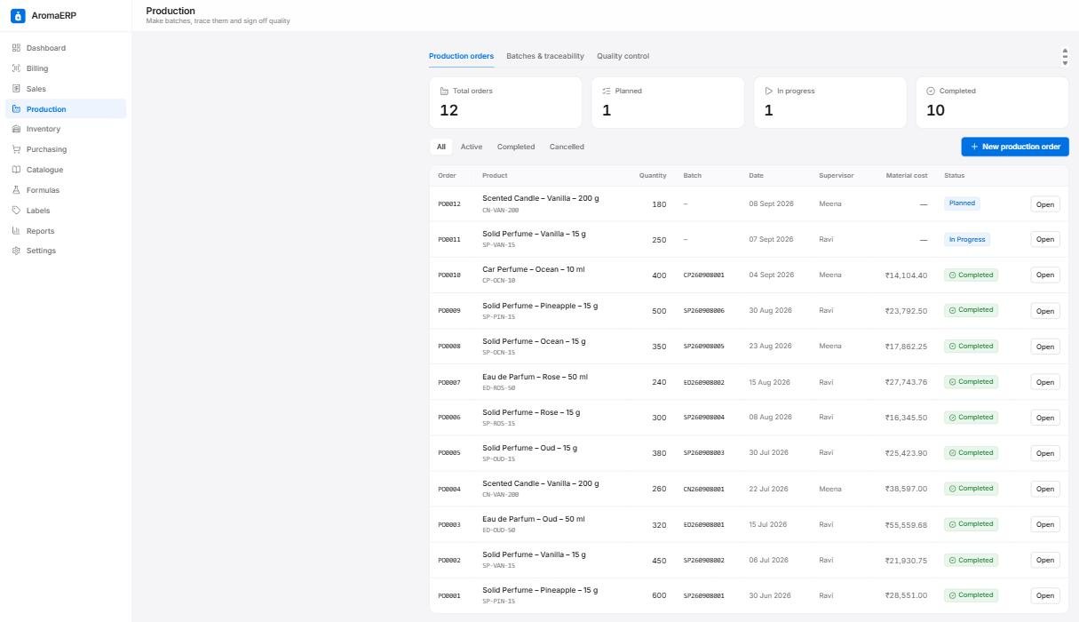The height and width of the screenshot is (622, 1079).
Task: Open order PO0002
Action: tap(1045, 560)
